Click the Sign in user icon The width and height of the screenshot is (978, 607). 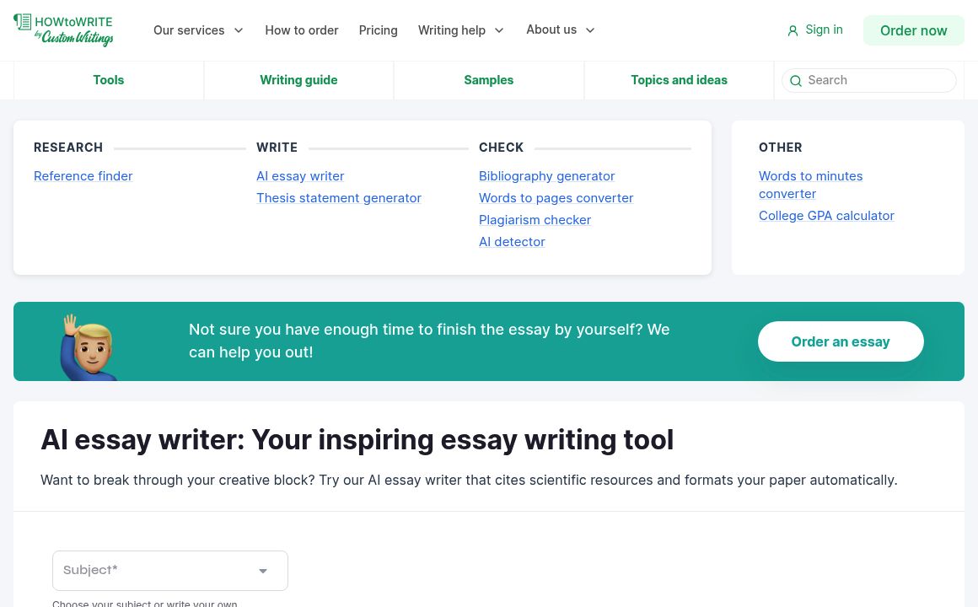click(x=793, y=30)
